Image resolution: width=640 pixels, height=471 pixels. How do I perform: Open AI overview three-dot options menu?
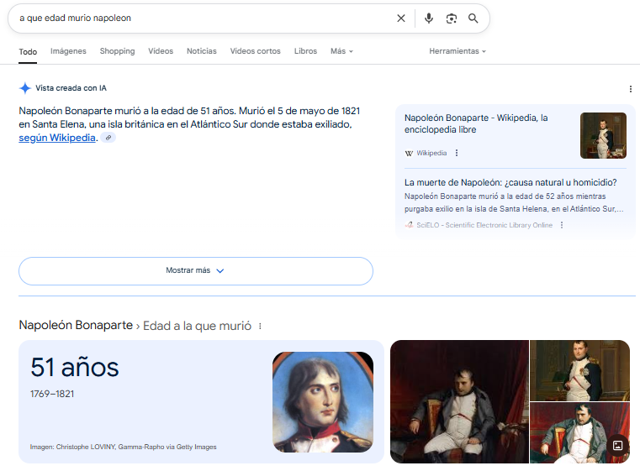[630, 89]
